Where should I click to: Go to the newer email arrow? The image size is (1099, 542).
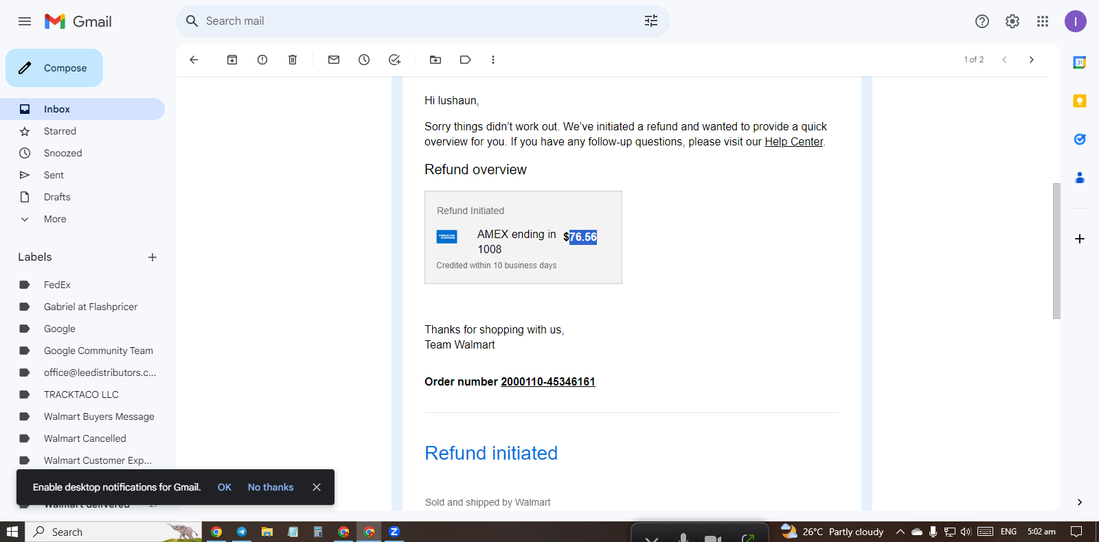[1004, 60]
